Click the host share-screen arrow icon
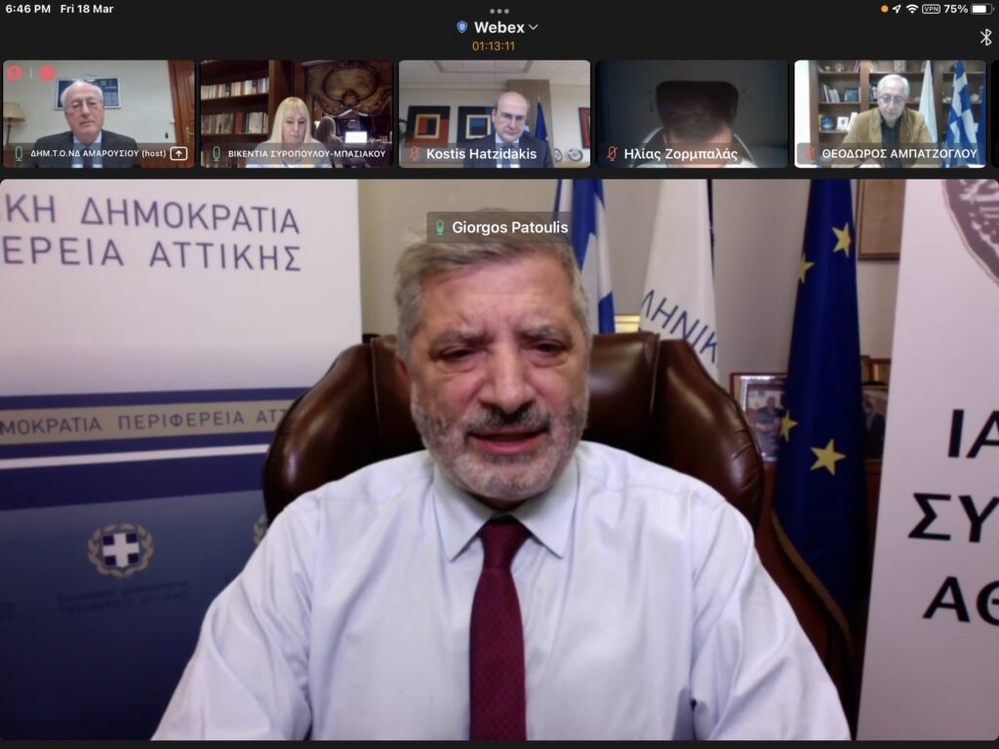 pyautogui.click(x=179, y=153)
